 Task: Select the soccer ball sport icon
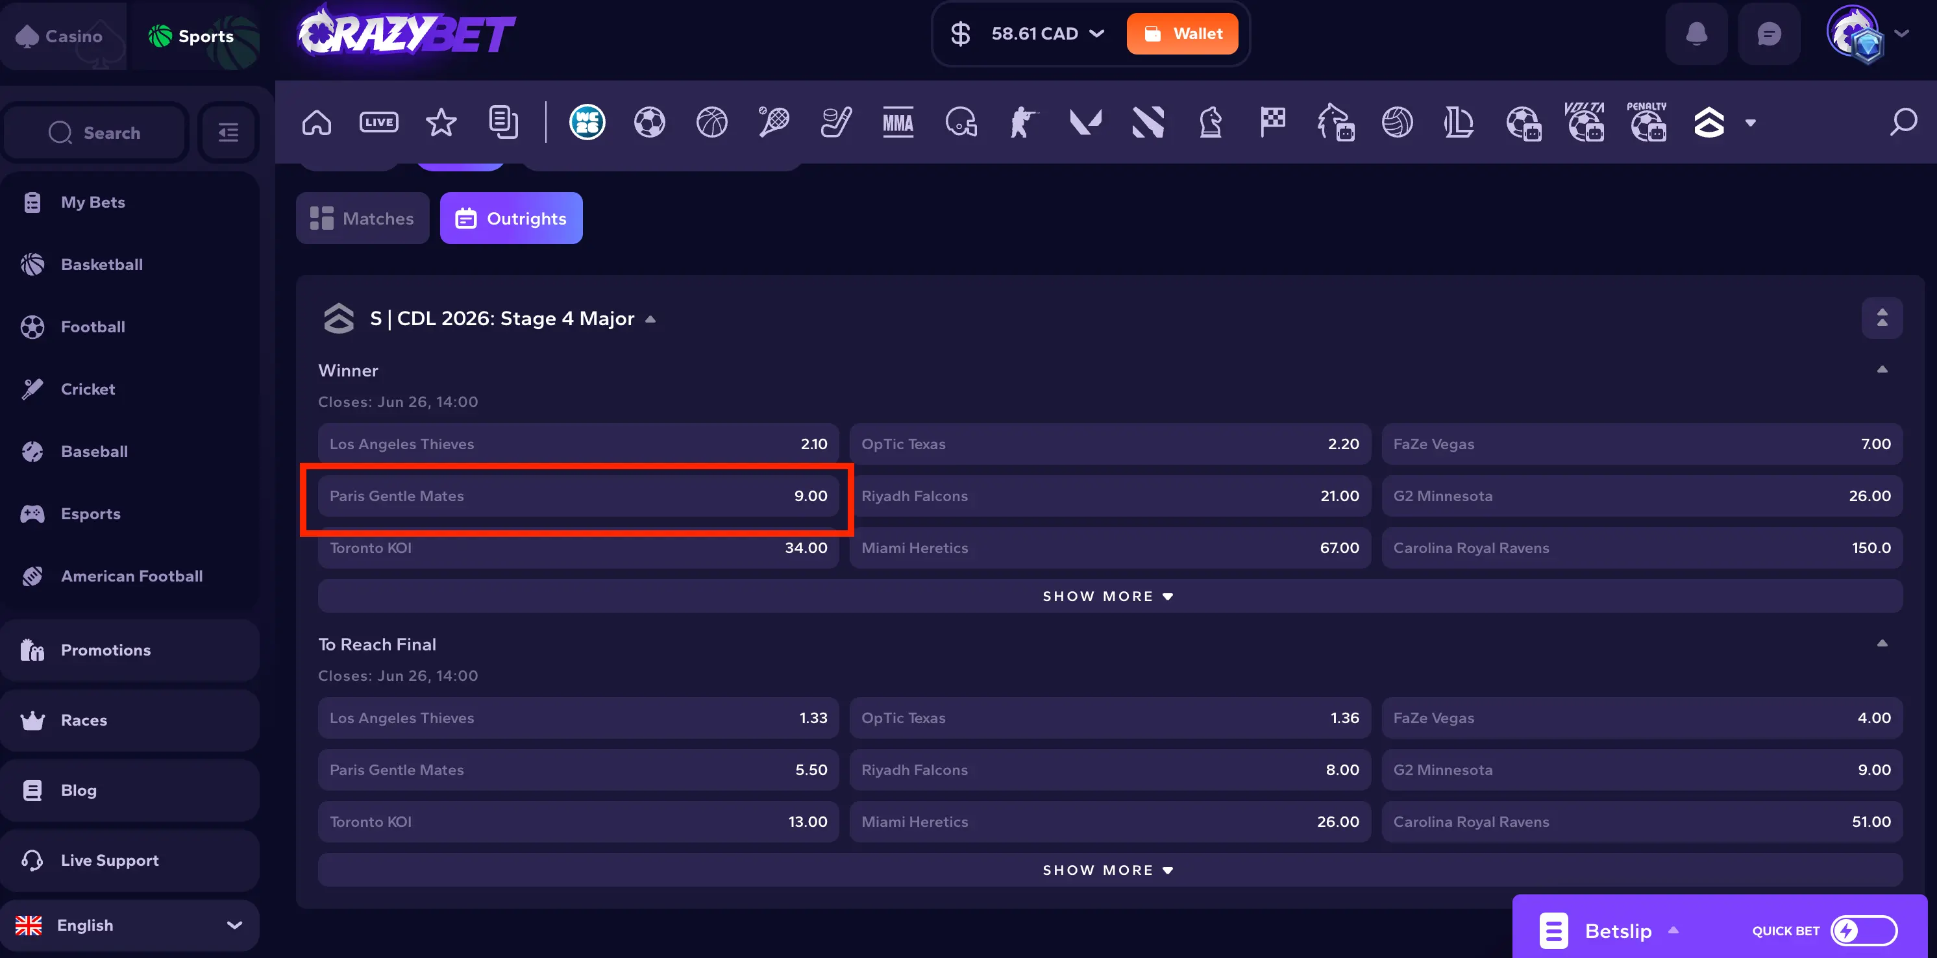coord(649,122)
